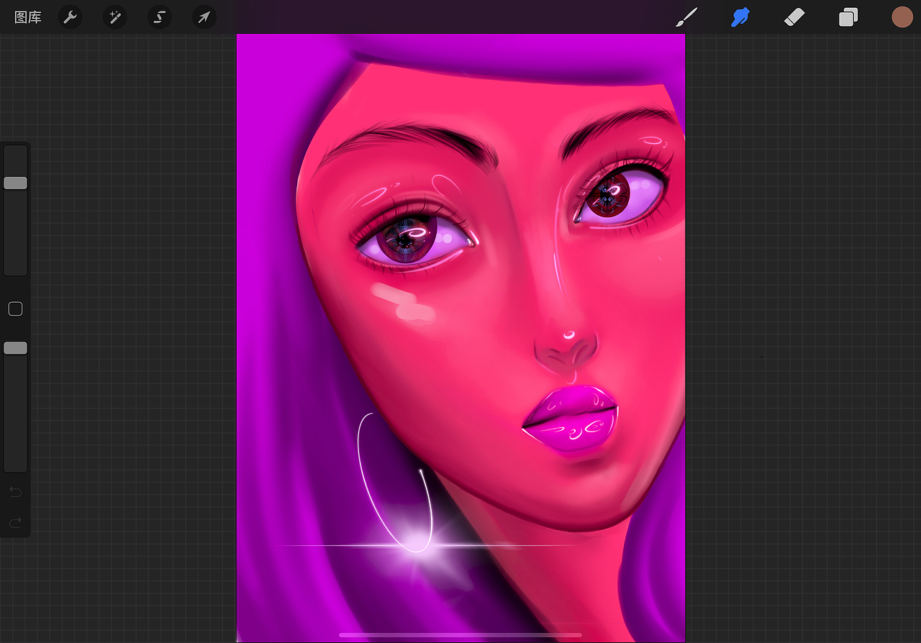Select the Eraser tool
The height and width of the screenshot is (643, 921).
793,17
